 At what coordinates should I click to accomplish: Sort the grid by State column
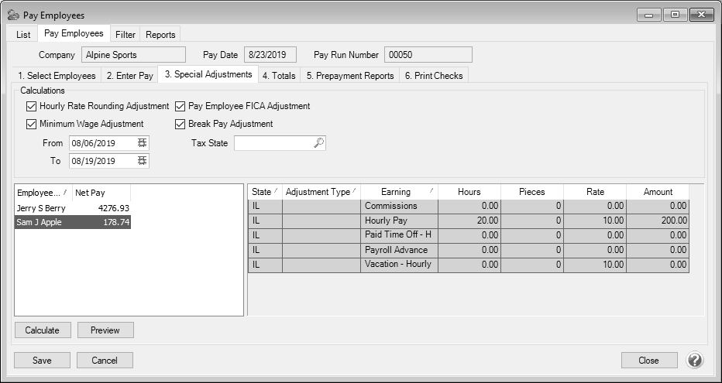pyautogui.click(x=264, y=192)
